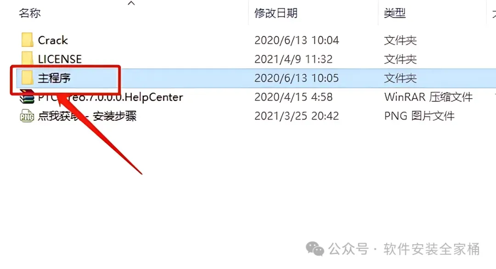496x269 pixels.
Task: Click the sort arrow above 名称 column
Action: click(131, 3)
